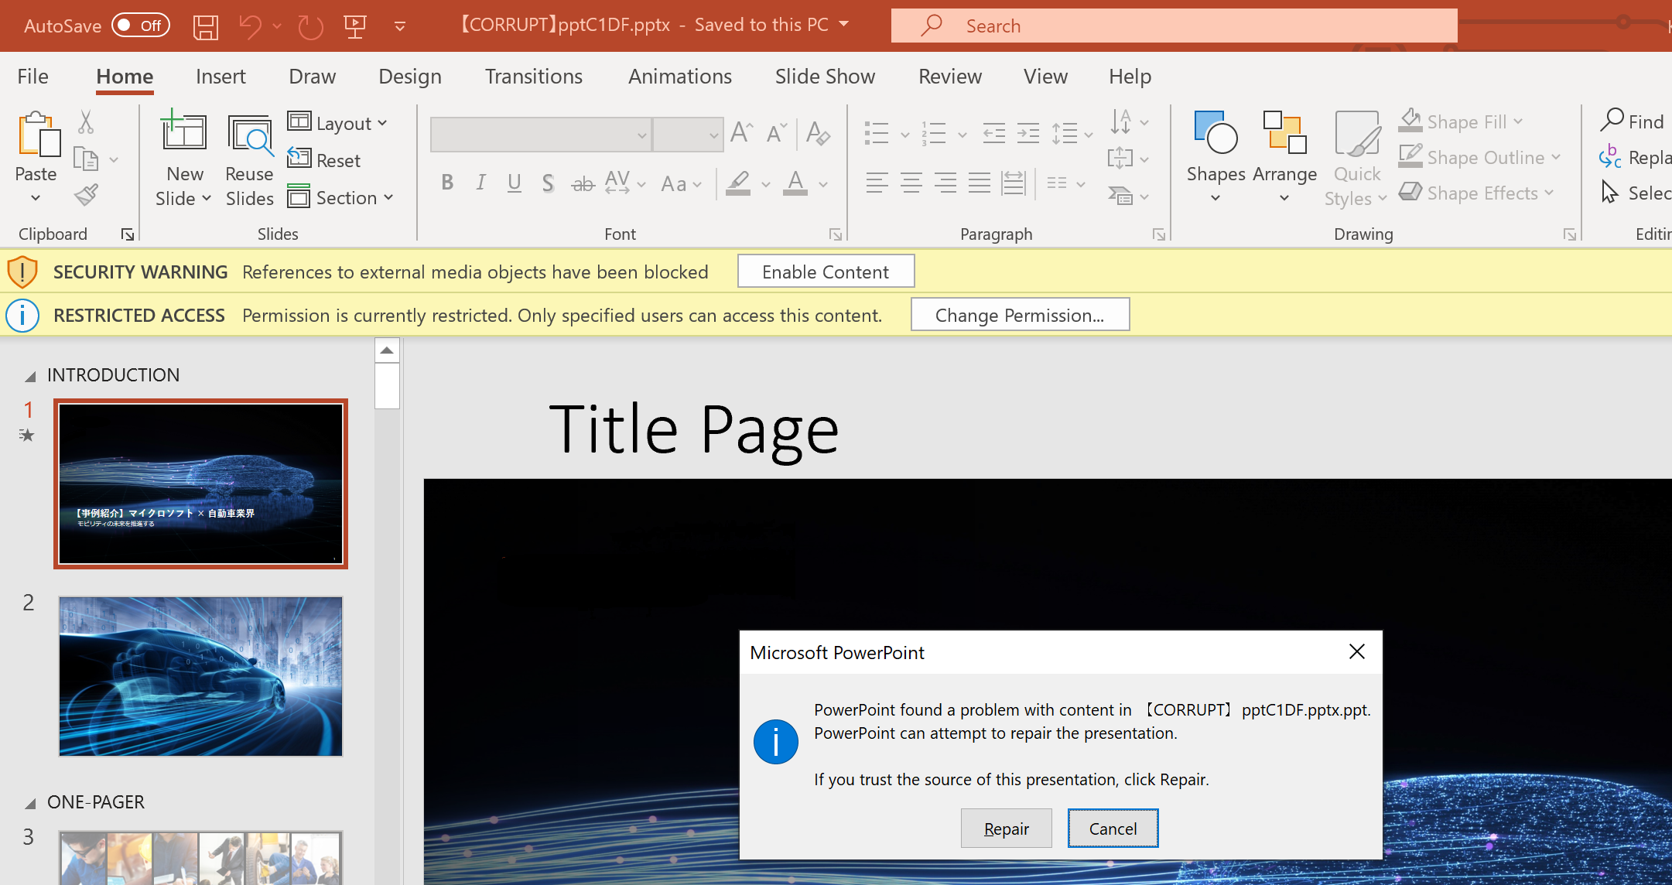This screenshot has width=1672, height=885.
Task: Collapse the INTRODUCTION section
Action: pos(30,377)
